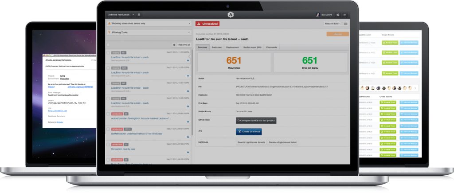Click the red Unresolved status badge

coord(207,24)
